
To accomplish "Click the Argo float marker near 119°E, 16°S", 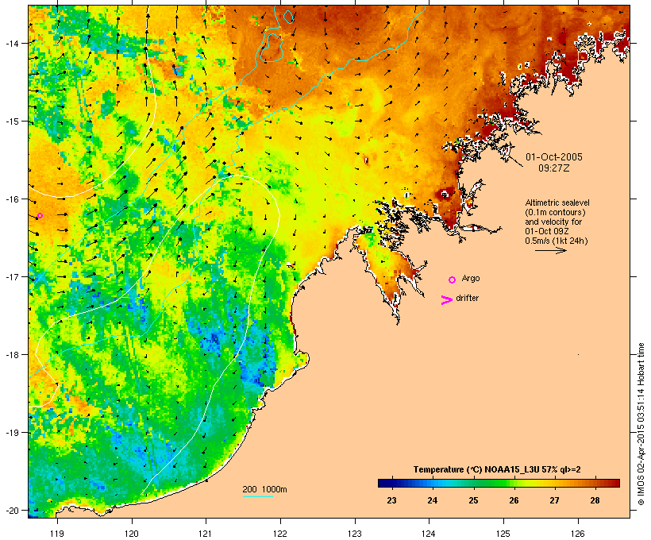I will pos(40,215).
